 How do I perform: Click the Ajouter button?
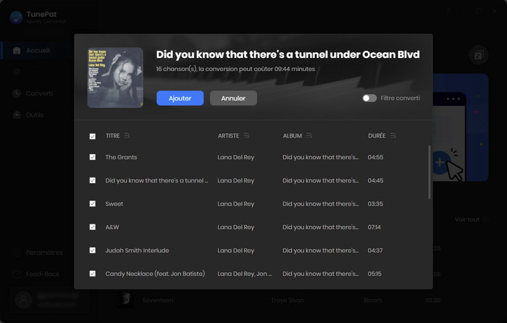(x=180, y=98)
